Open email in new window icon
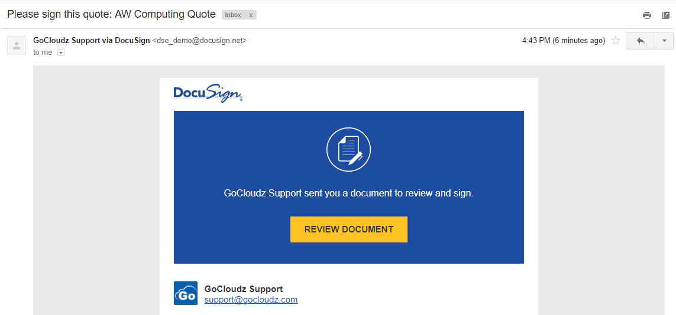The height and width of the screenshot is (315, 676). coord(666,15)
